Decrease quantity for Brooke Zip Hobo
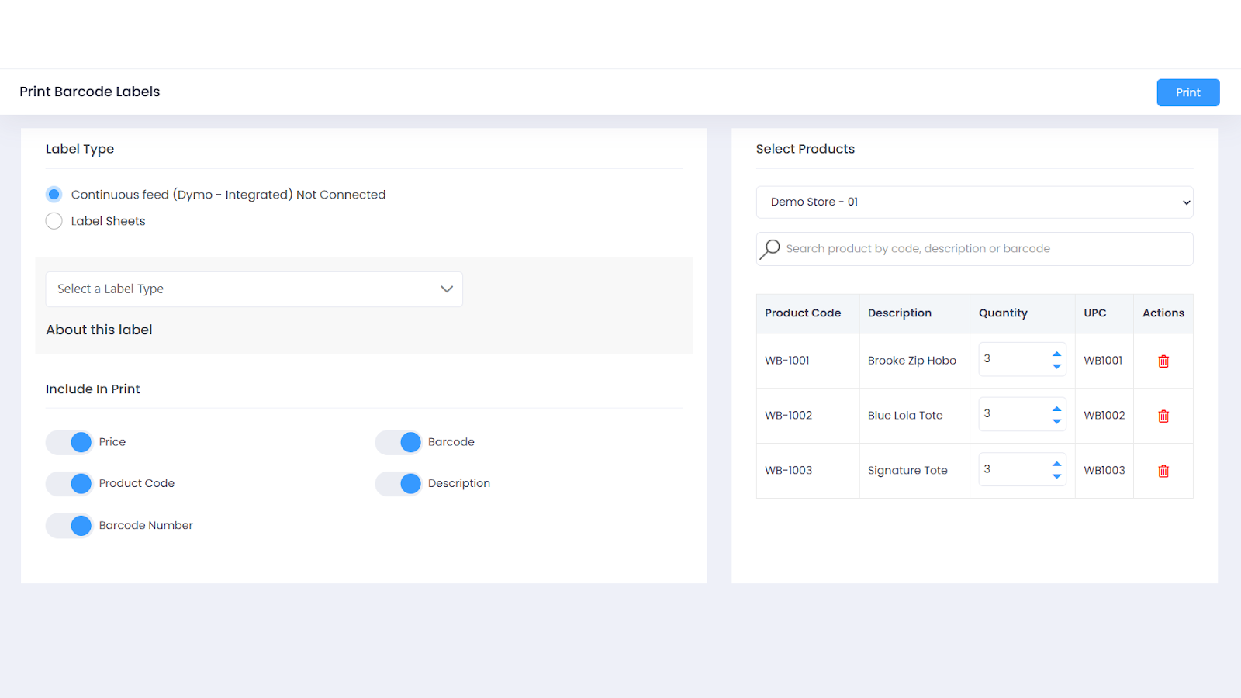The width and height of the screenshot is (1241, 698). [x=1056, y=367]
